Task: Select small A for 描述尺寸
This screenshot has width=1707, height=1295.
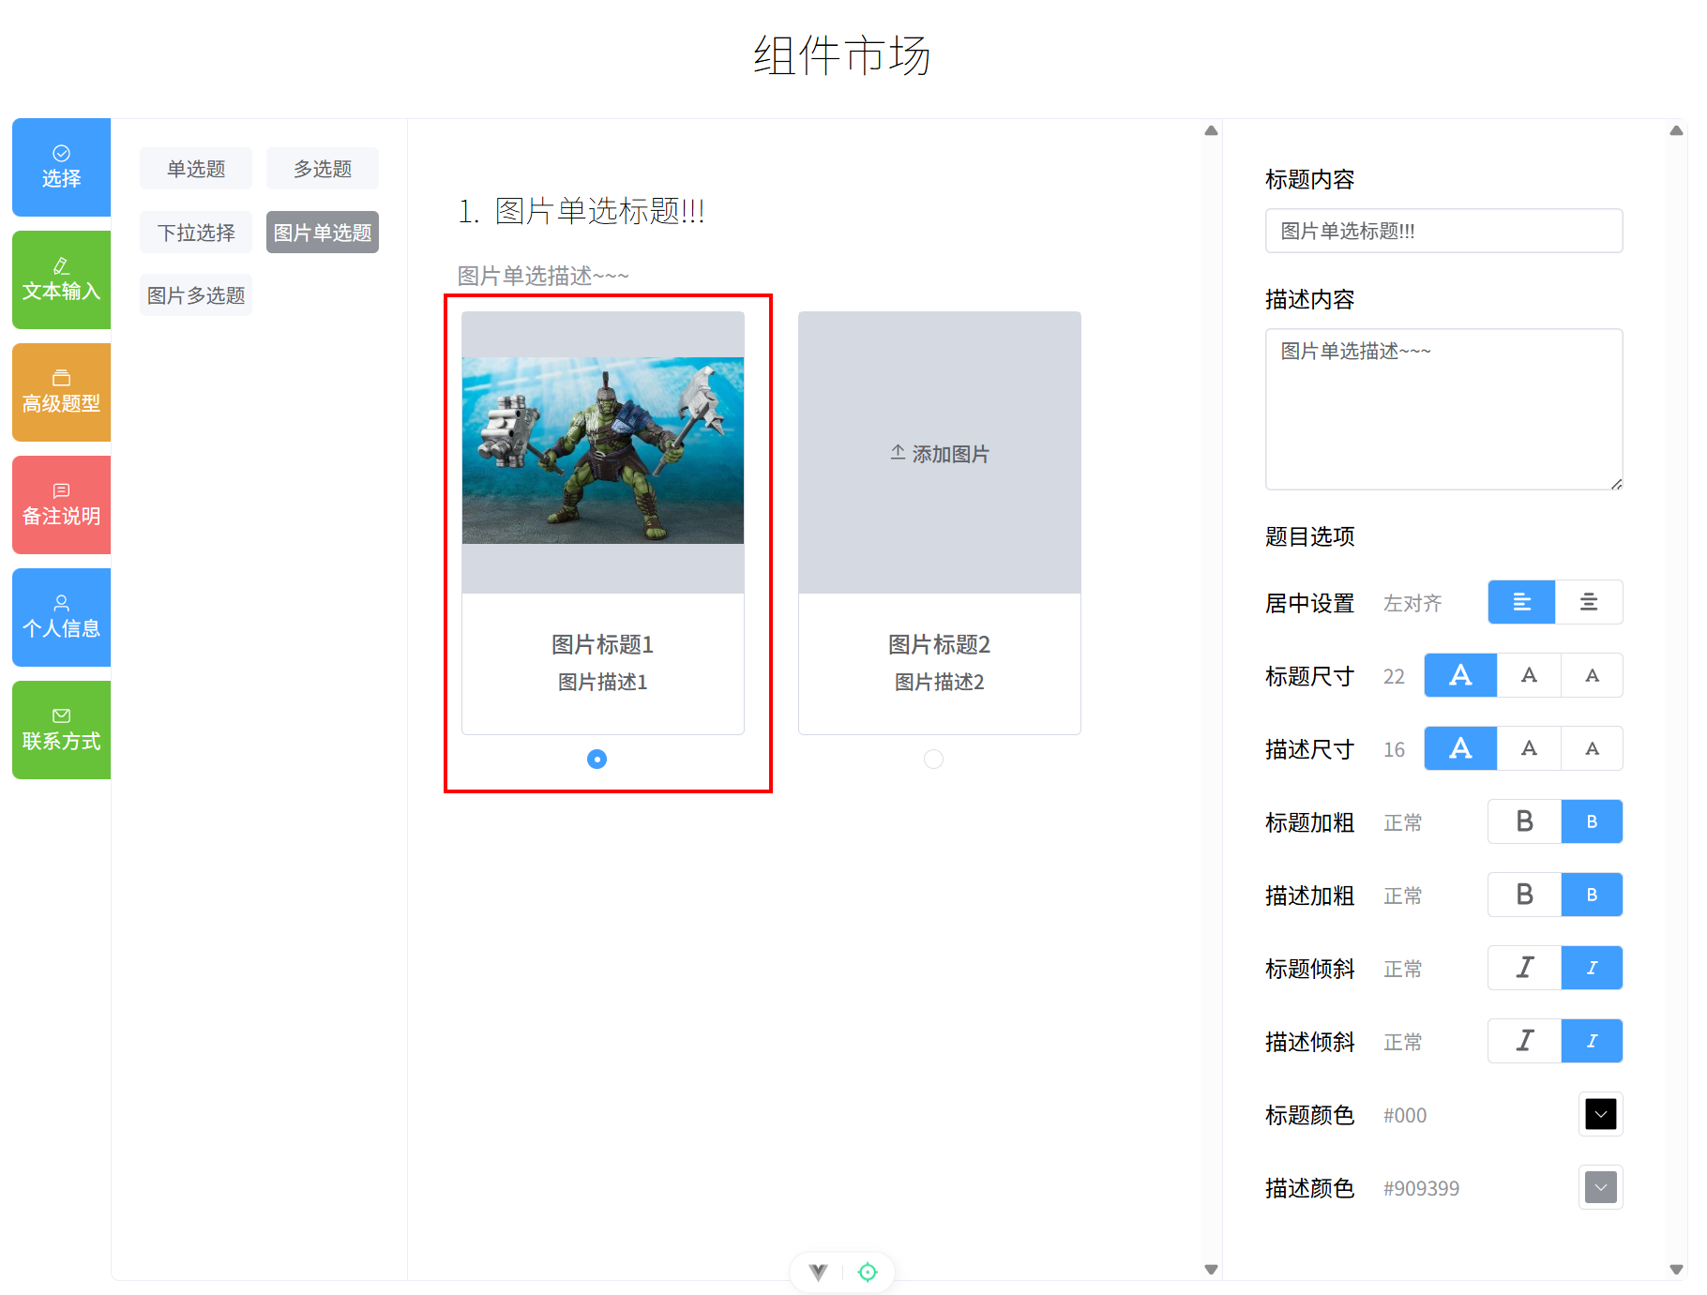Action: point(1592,748)
